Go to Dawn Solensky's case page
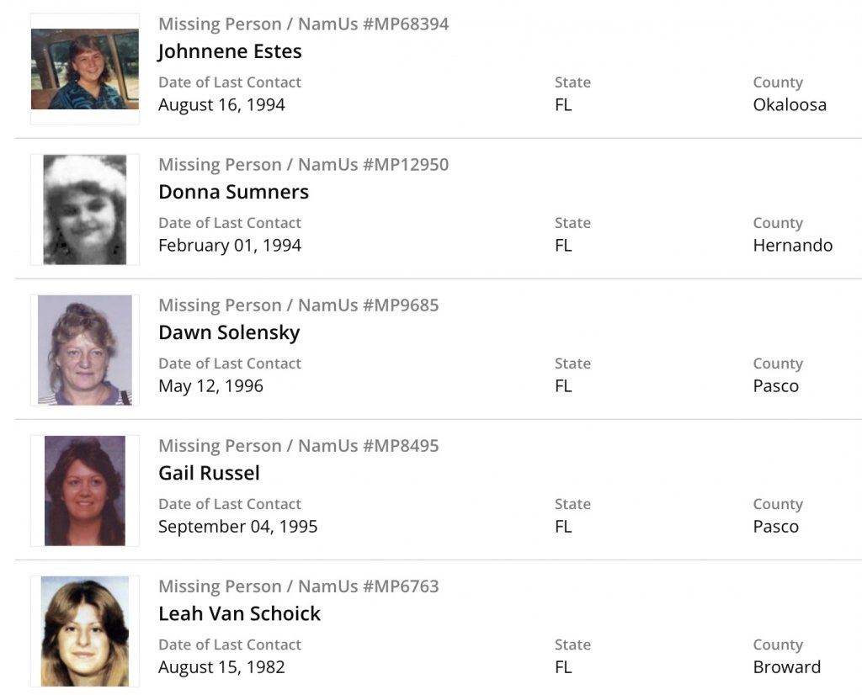The image size is (862, 695). tap(229, 332)
